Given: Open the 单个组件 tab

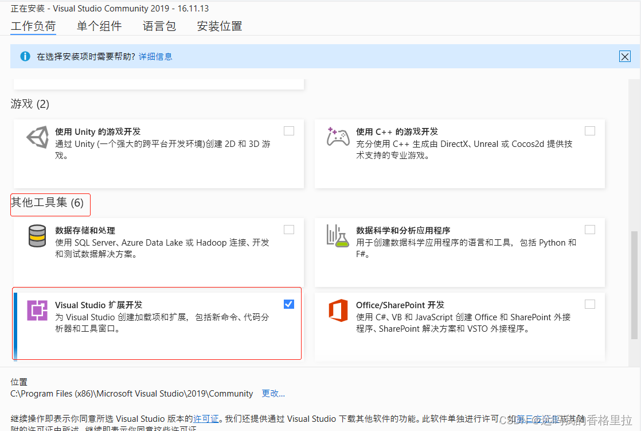Looking at the screenshot, I should click(x=99, y=26).
